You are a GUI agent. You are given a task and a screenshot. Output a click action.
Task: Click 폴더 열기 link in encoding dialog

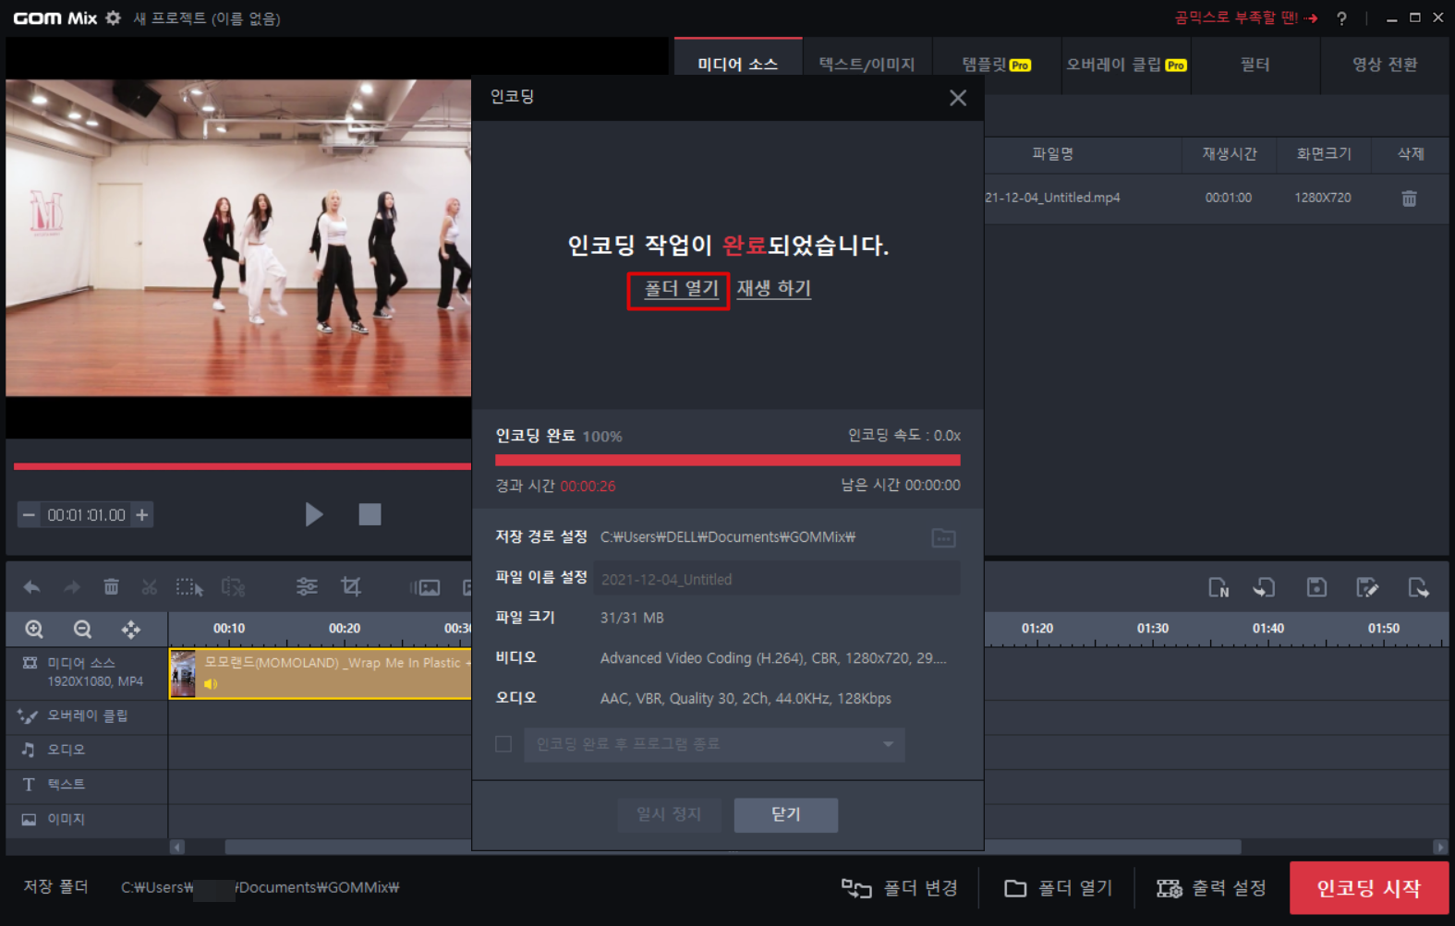pos(681,289)
